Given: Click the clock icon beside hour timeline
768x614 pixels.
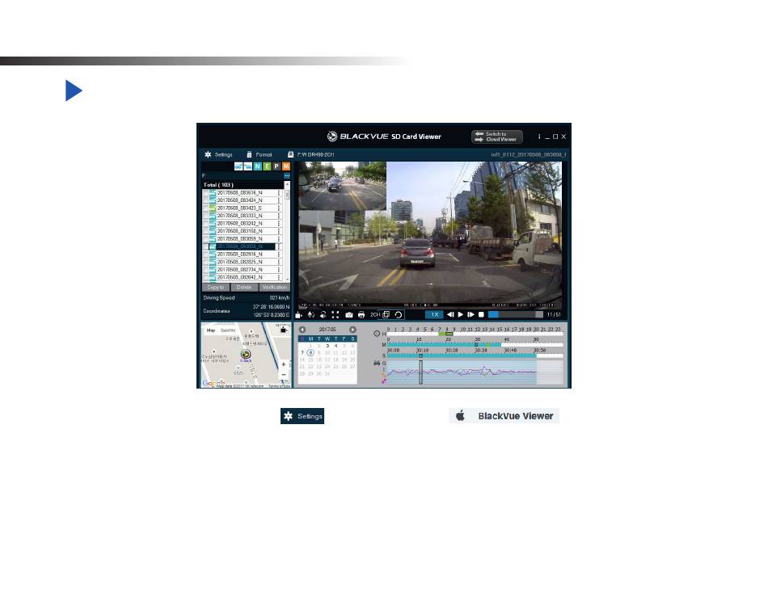Looking at the screenshot, I should [377, 334].
